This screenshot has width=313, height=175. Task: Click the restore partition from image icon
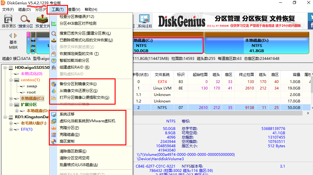point(54,91)
